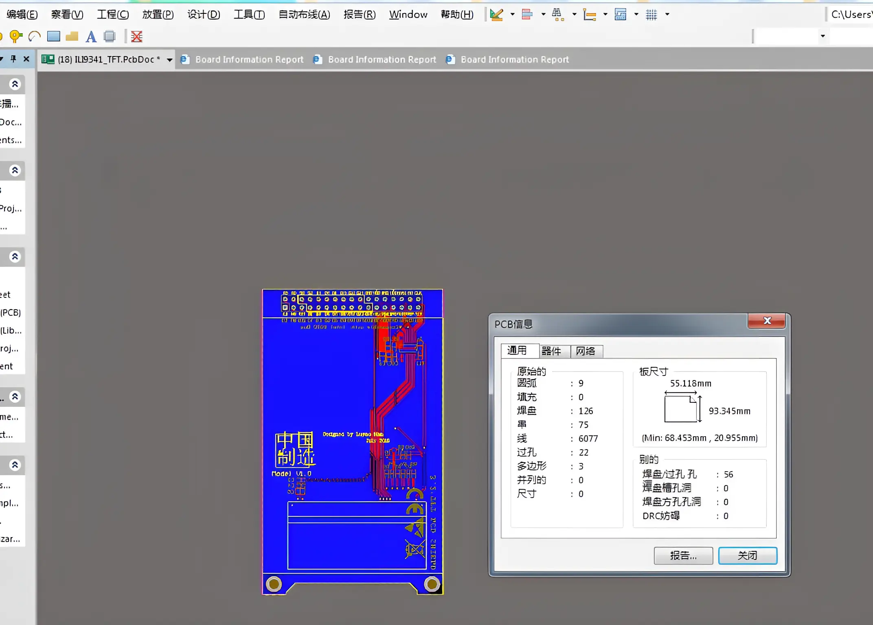Screen dimensions: 873x625
Task: Open the ILI9341_TFT.PcbDoc tab dropdown arrow
Action: [x=169, y=60]
